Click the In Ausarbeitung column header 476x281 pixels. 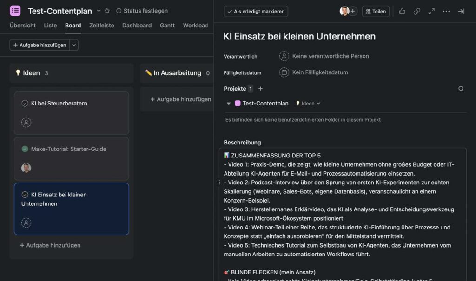[x=177, y=73]
